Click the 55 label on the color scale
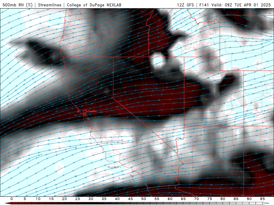Image resolution: width=274 pixels, height=205 pixels. (157, 199)
